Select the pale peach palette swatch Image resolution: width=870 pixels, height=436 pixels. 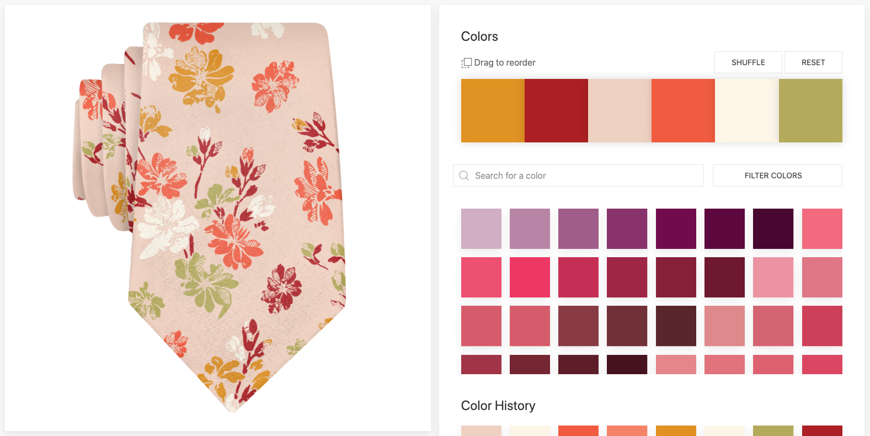point(620,110)
